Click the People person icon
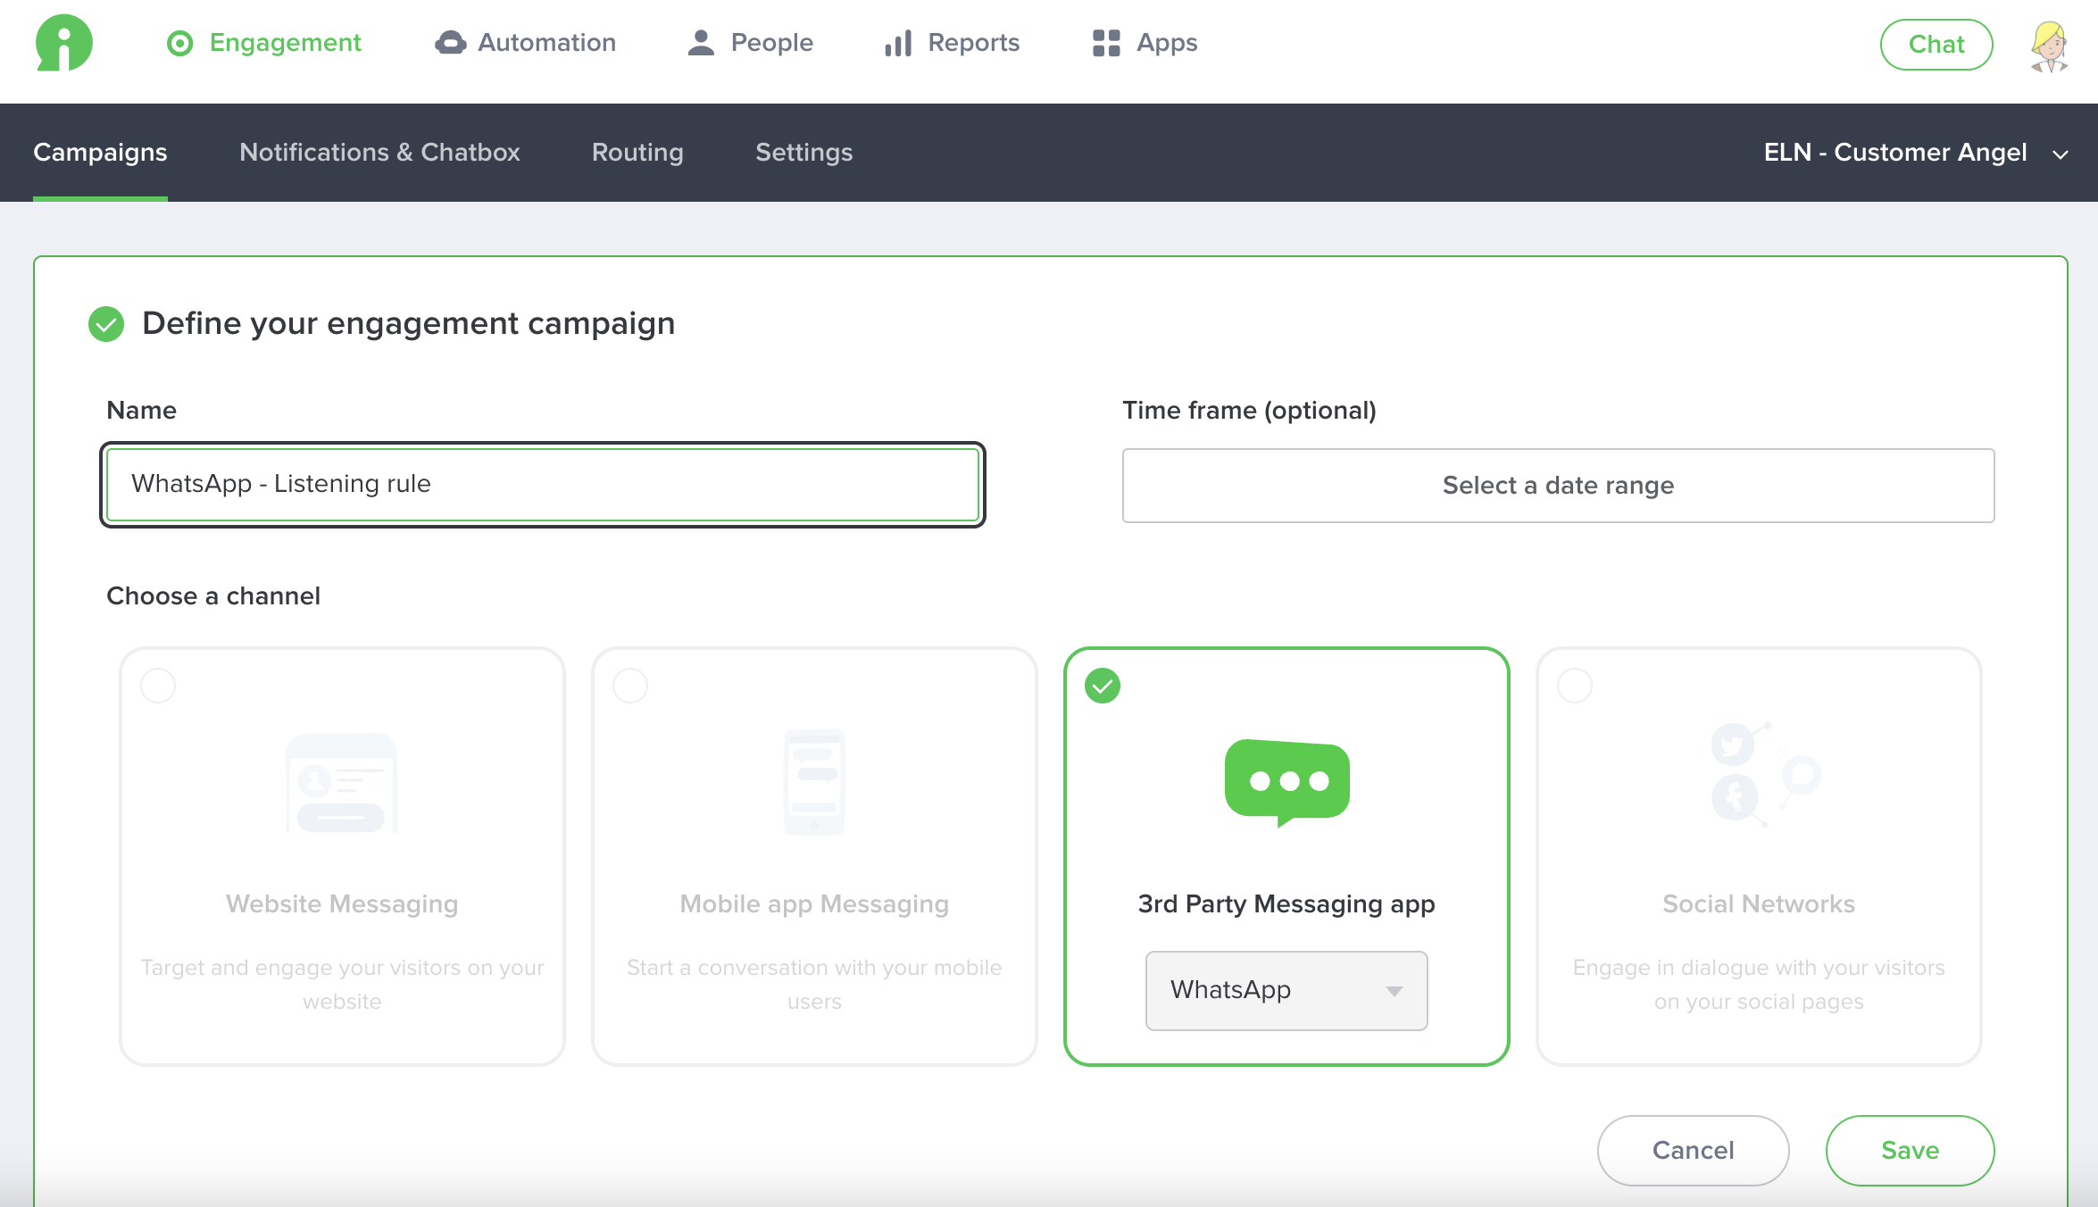The width and height of the screenshot is (2098, 1207). 702,43
